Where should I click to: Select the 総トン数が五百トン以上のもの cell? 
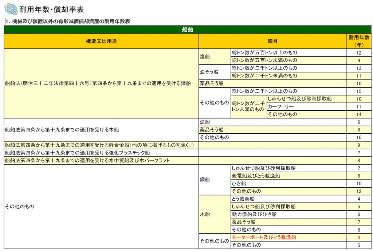pos(264,53)
